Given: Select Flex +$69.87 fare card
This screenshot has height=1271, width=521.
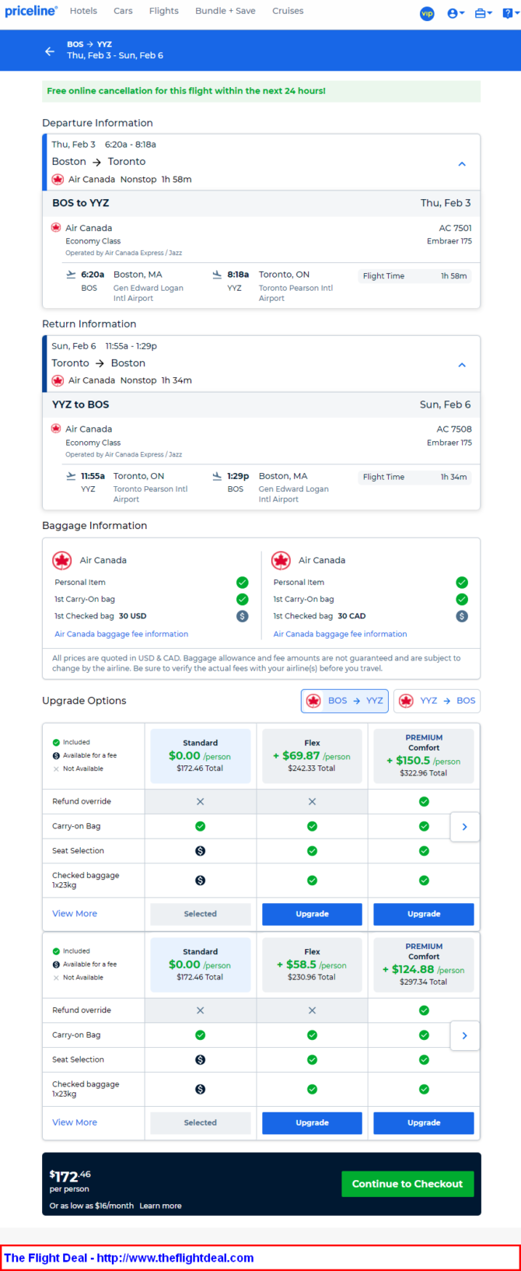Looking at the screenshot, I should 312,755.
